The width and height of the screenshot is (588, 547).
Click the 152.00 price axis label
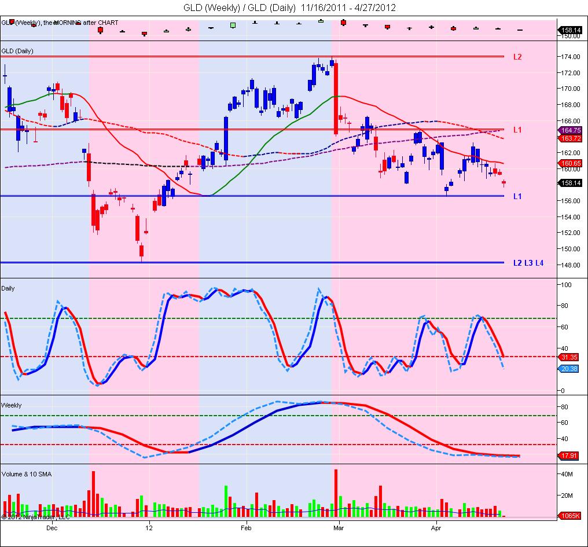(x=571, y=233)
